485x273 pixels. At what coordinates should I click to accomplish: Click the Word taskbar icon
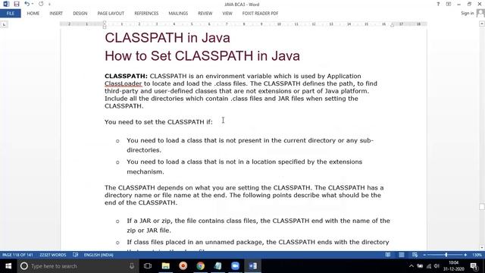(252, 266)
